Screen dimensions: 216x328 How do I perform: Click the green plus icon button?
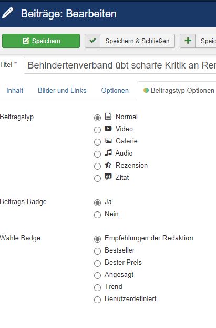tap(188, 41)
